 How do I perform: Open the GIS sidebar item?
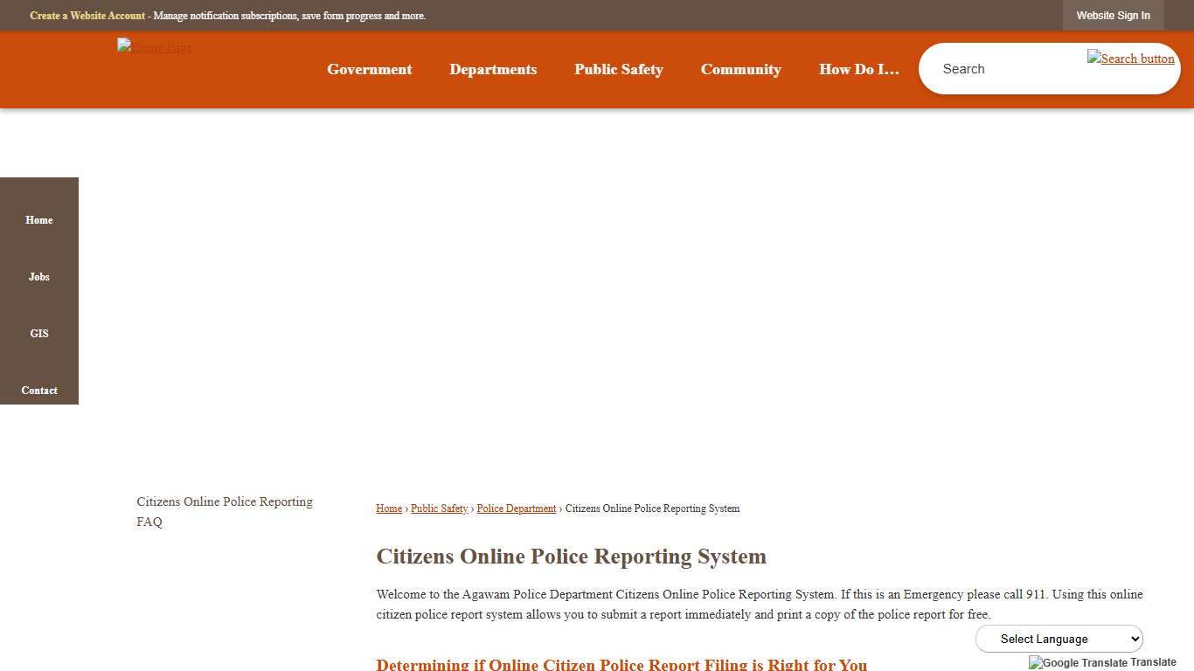[38, 333]
